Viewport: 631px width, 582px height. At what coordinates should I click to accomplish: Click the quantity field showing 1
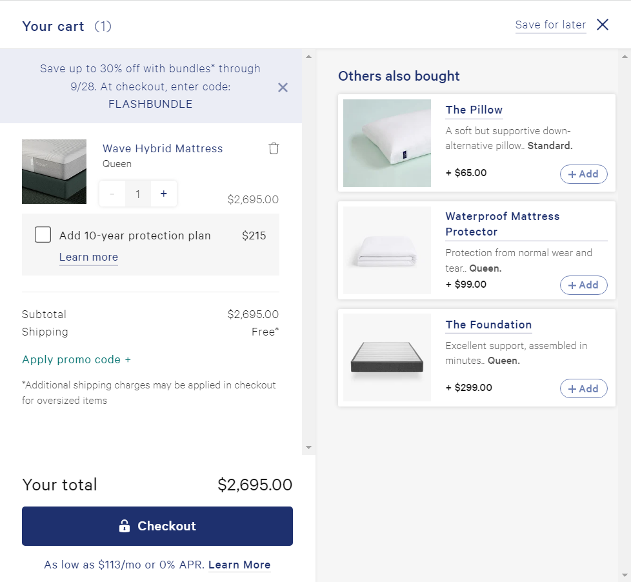click(137, 194)
